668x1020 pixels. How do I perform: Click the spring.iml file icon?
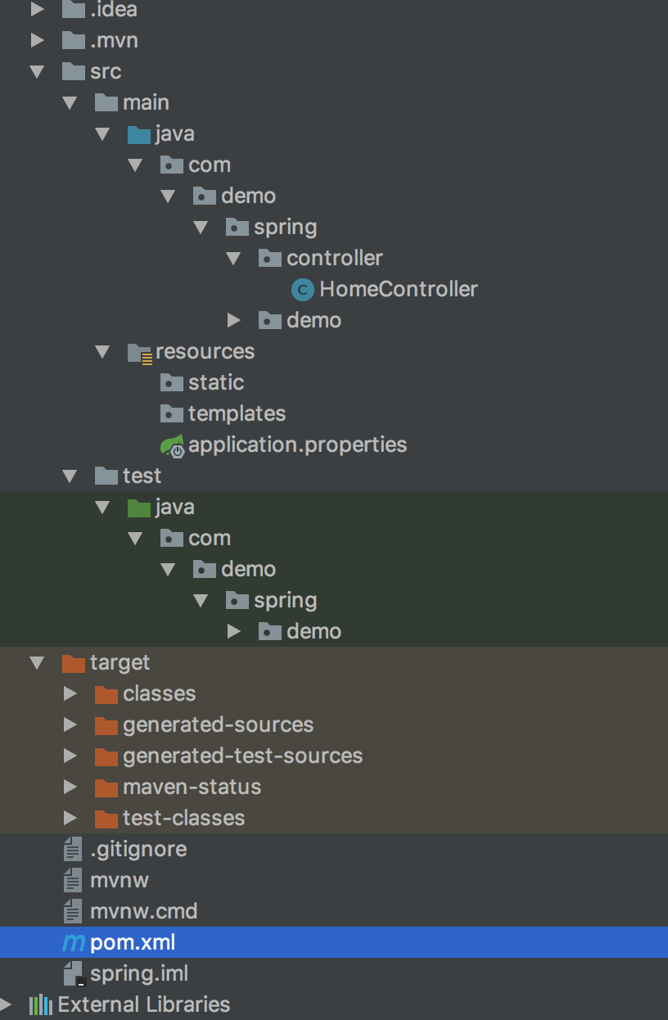74,974
